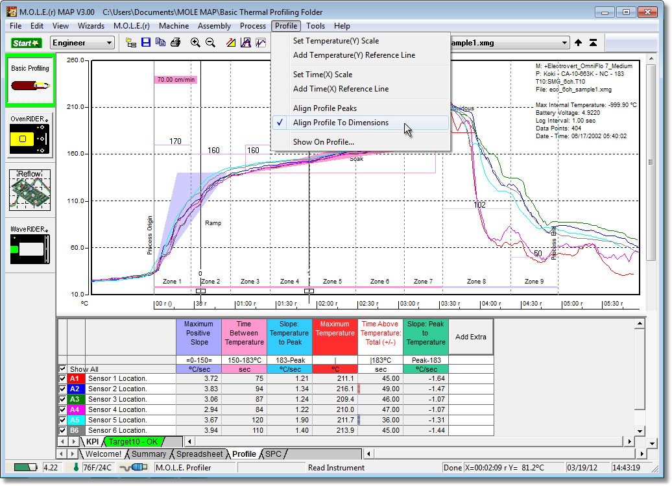672x486 pixels.
Task: Open the Wizards menu
Action: (91, 26)
